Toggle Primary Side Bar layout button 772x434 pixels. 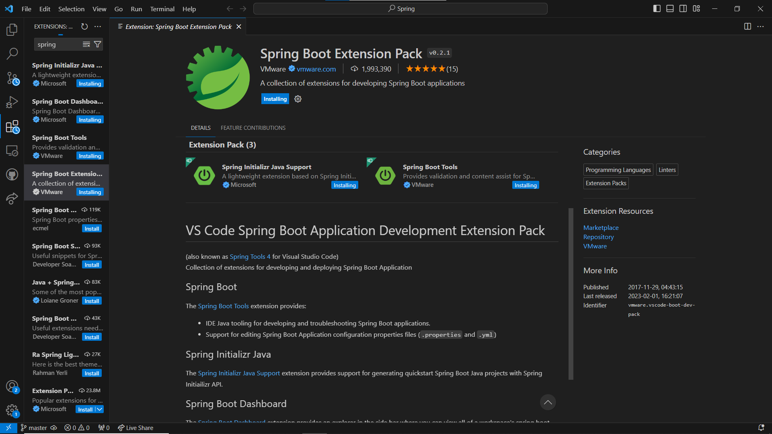(x=657, y=8)
